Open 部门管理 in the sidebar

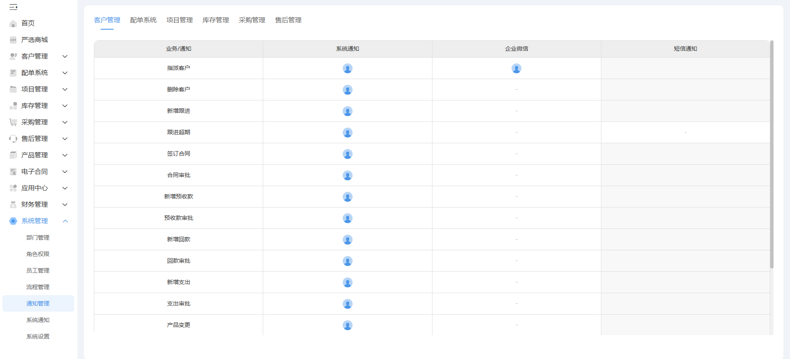point(38,238)
